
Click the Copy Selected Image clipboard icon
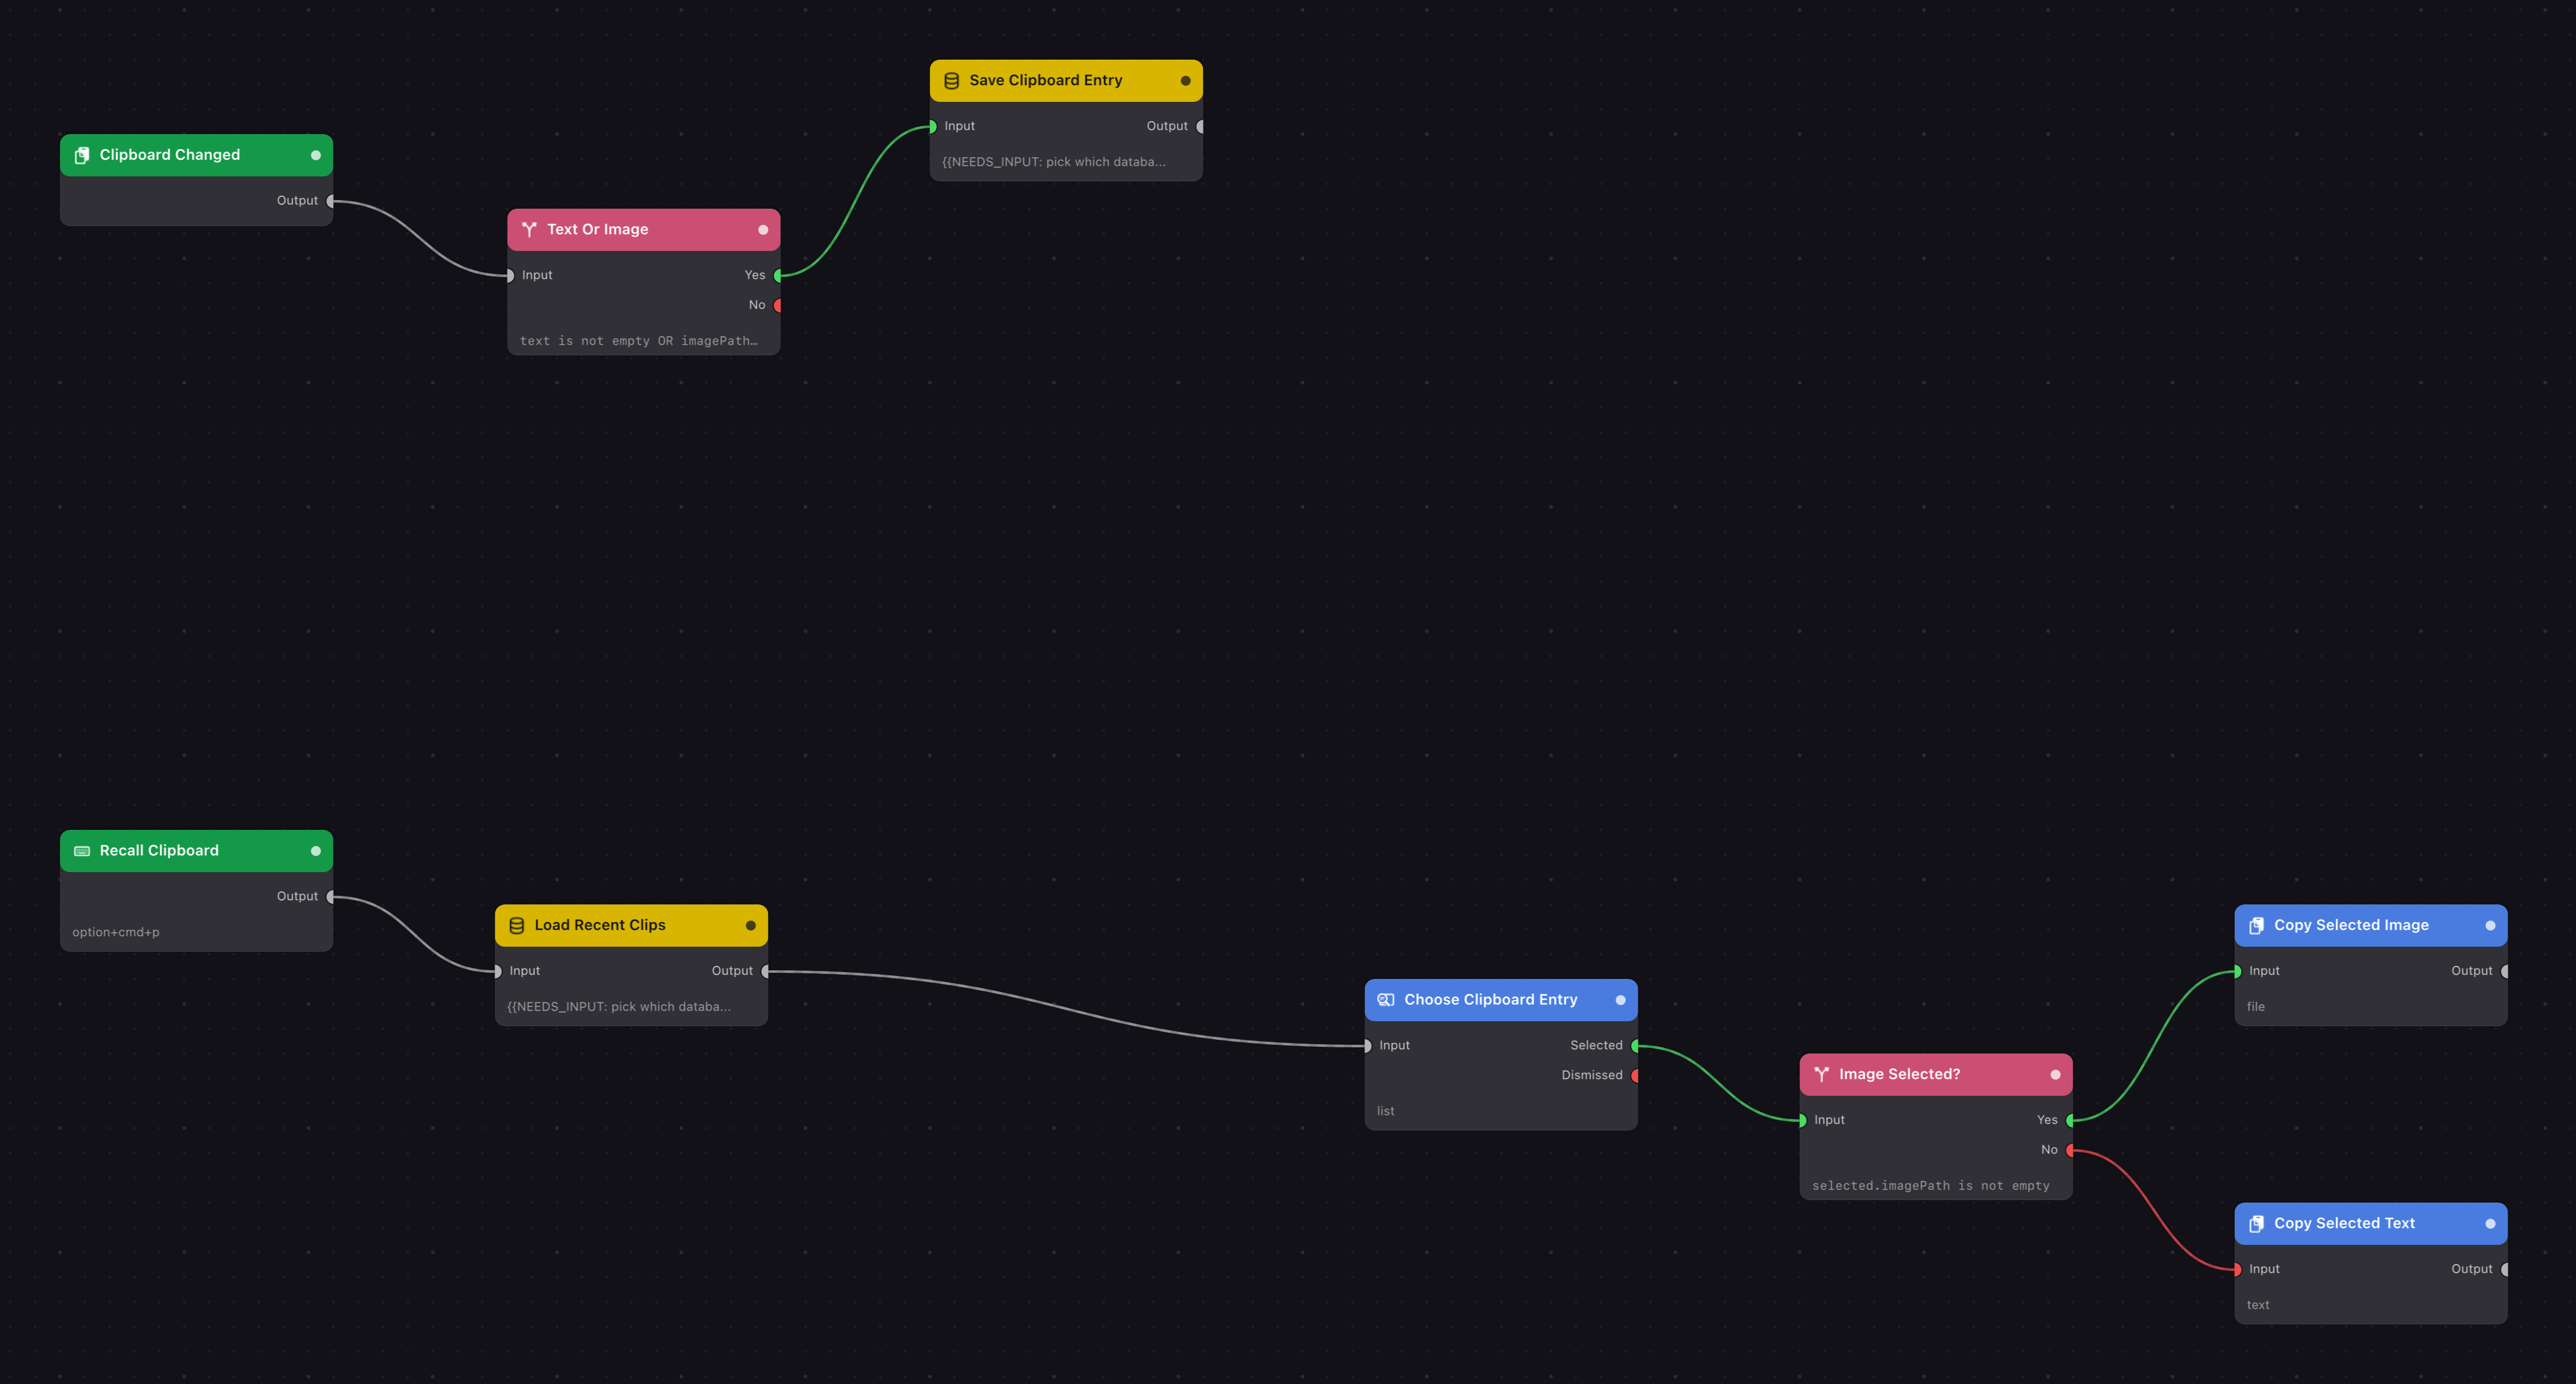coord(2256,926)
